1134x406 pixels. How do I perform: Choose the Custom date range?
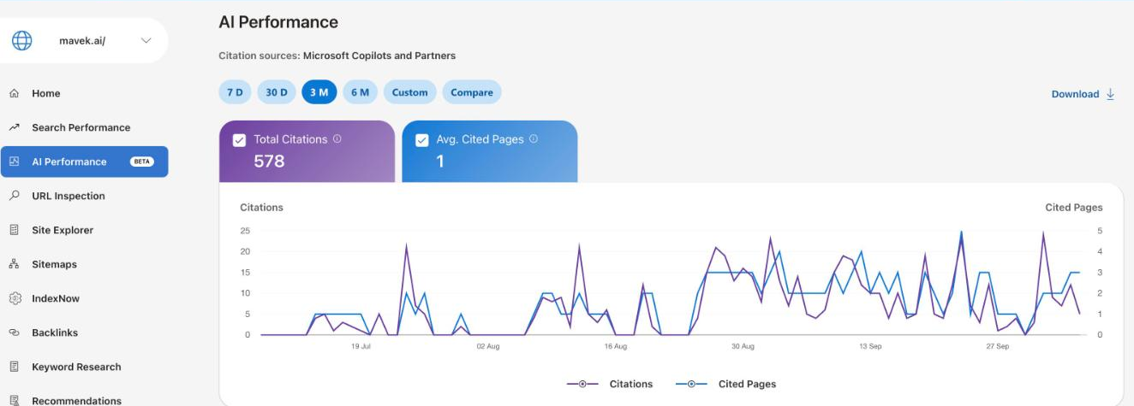(x=410, y=92)
